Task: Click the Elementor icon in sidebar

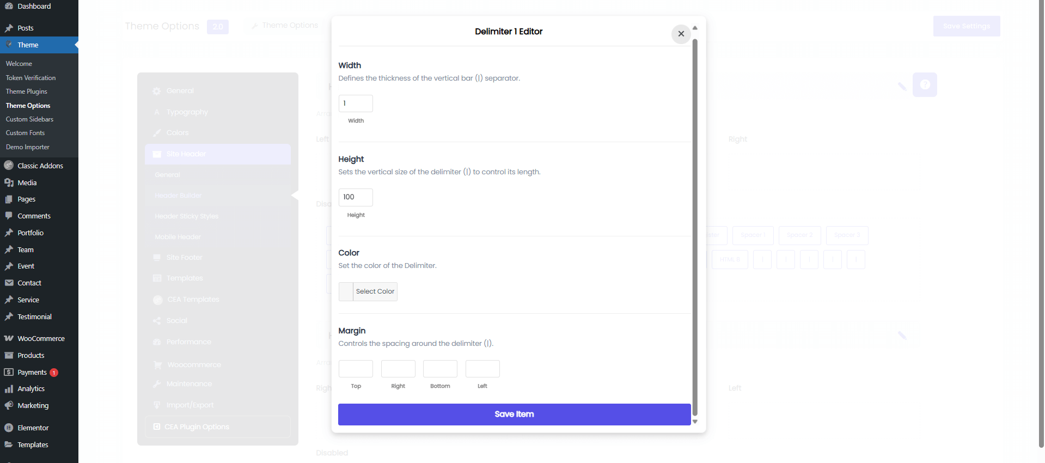Action: [x=9, y=428]
